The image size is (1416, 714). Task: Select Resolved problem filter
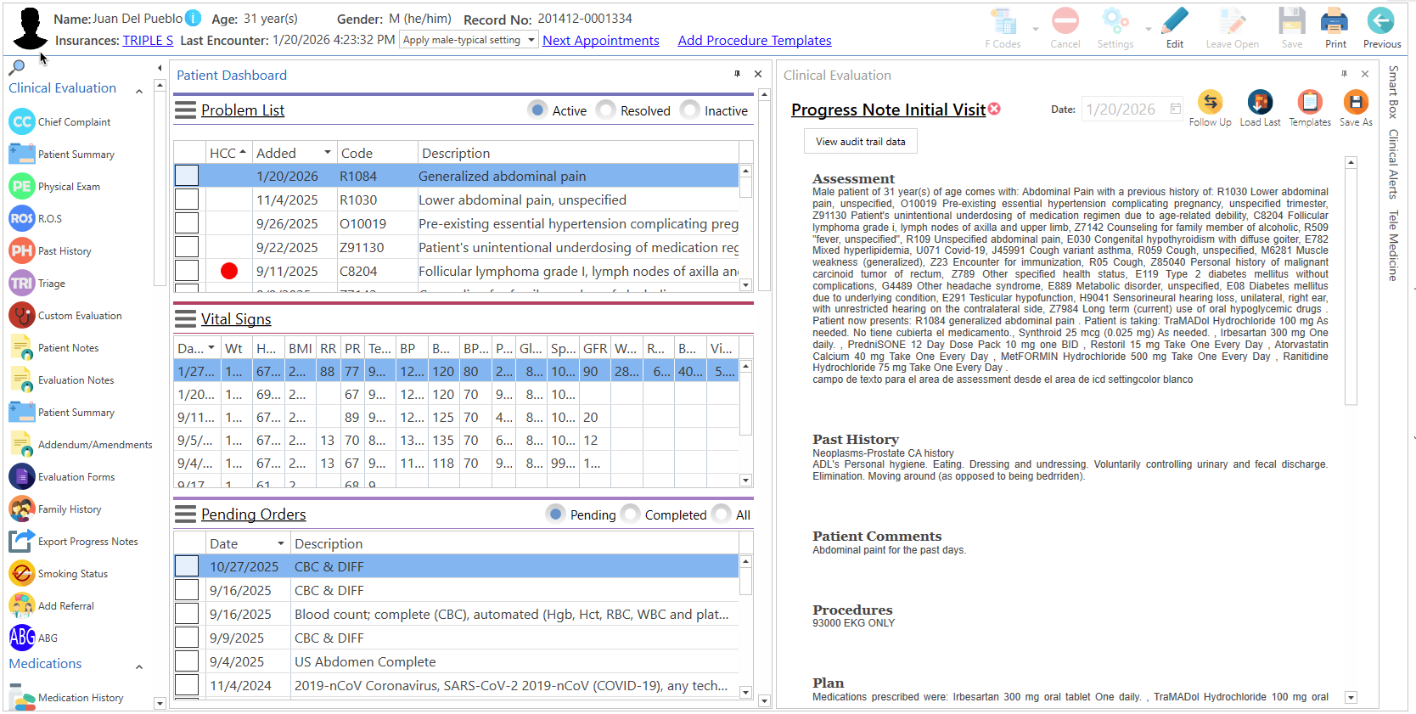click(x=605, y=110)
